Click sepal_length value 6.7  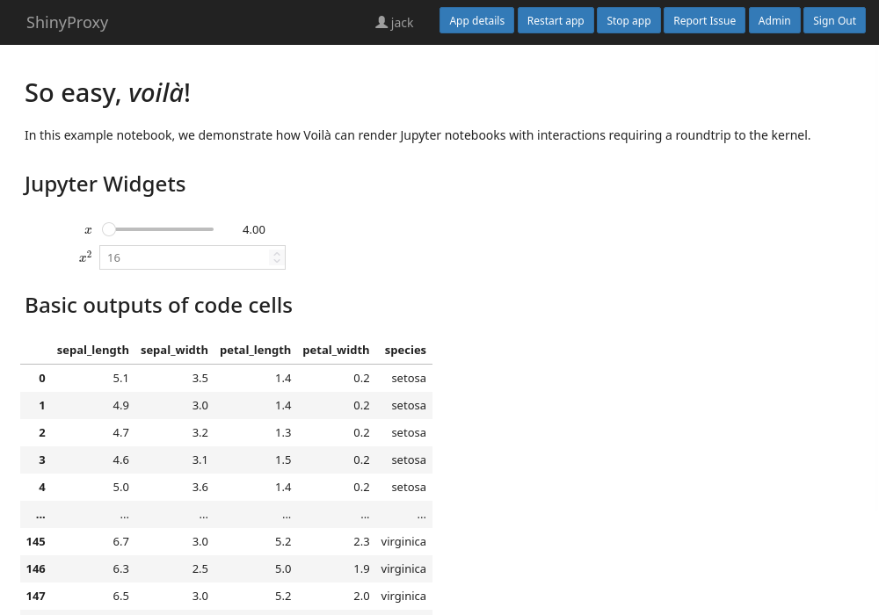pyautogui.click(x=120, y=541)
